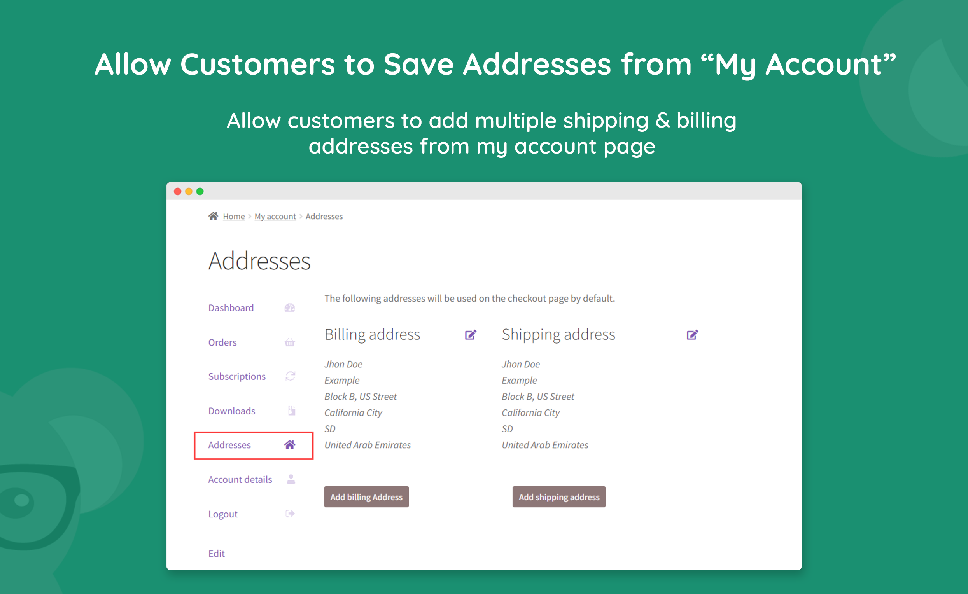Go to Subscriptions in account menu
968x594 pixels.
(x=237, y=376)
